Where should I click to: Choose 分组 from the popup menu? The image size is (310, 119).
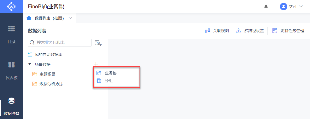(108, 81)
